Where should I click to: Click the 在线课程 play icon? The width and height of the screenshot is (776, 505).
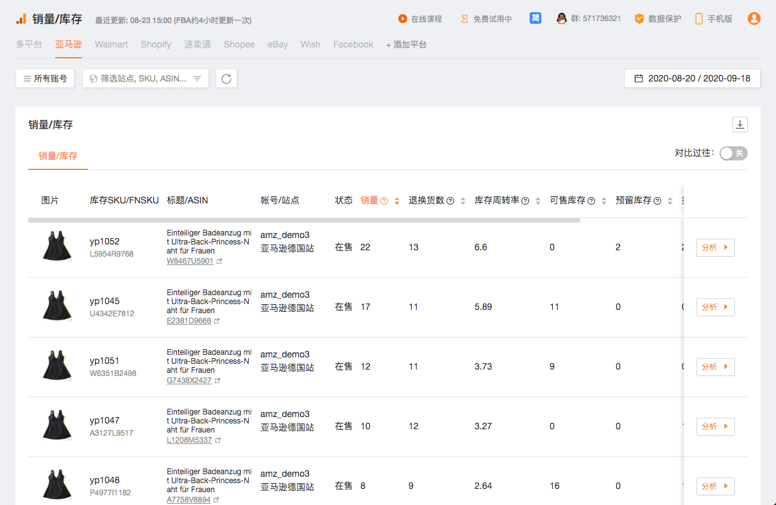coord(403,19)
